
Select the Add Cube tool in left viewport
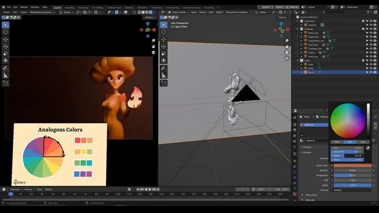5,83
